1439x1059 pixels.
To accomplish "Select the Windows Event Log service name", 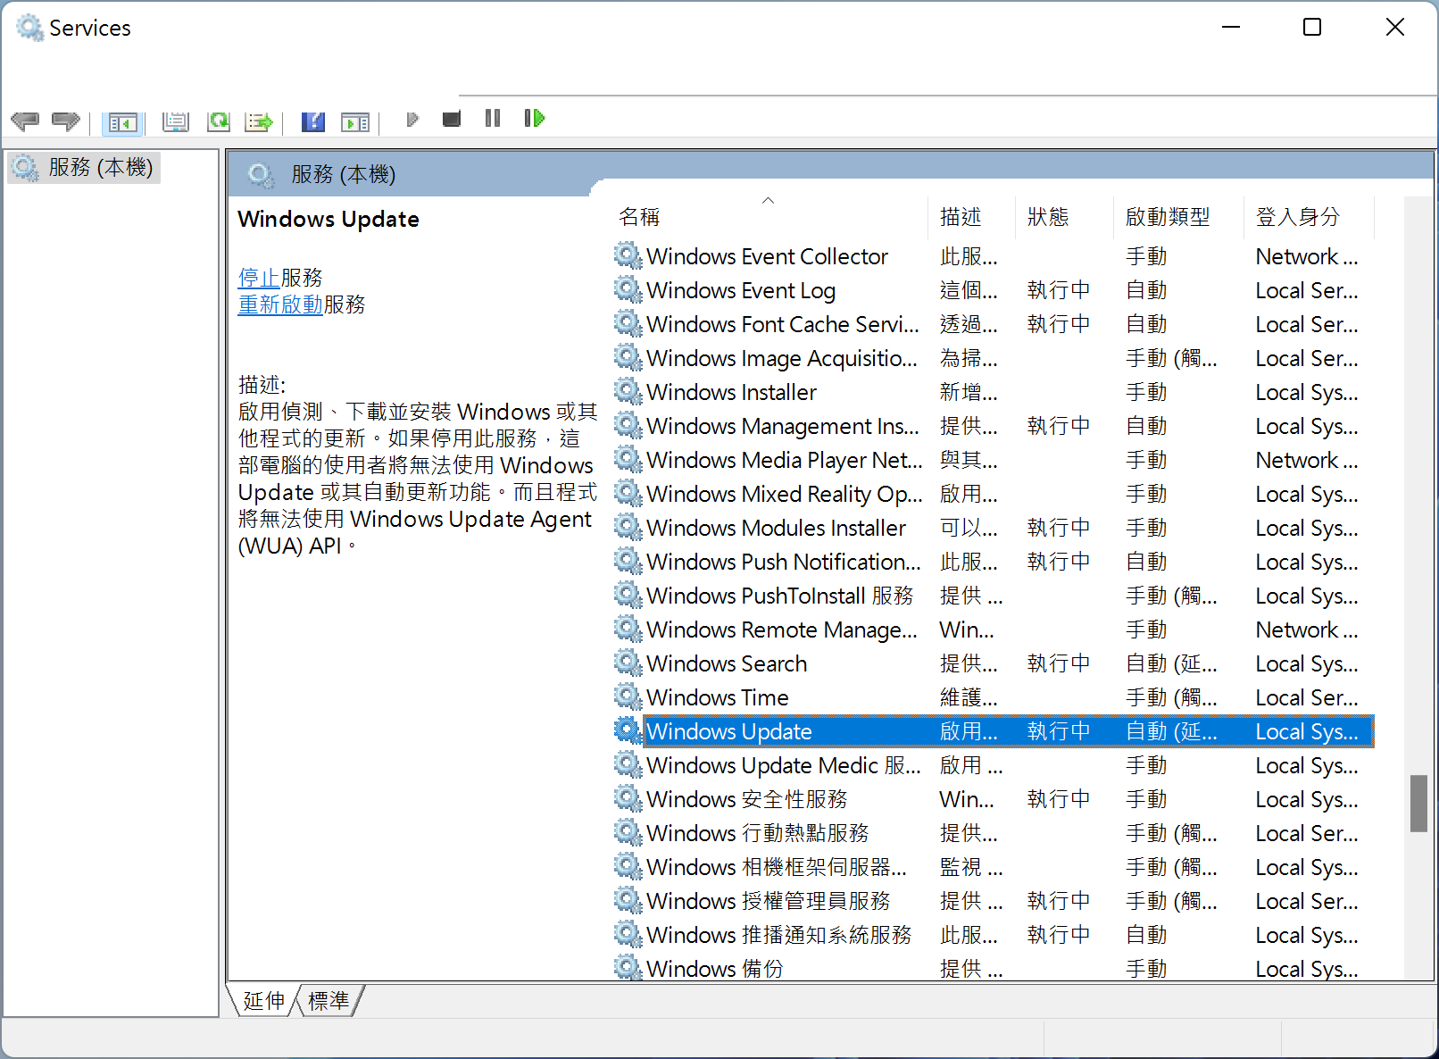I will [x=741, y=290].
